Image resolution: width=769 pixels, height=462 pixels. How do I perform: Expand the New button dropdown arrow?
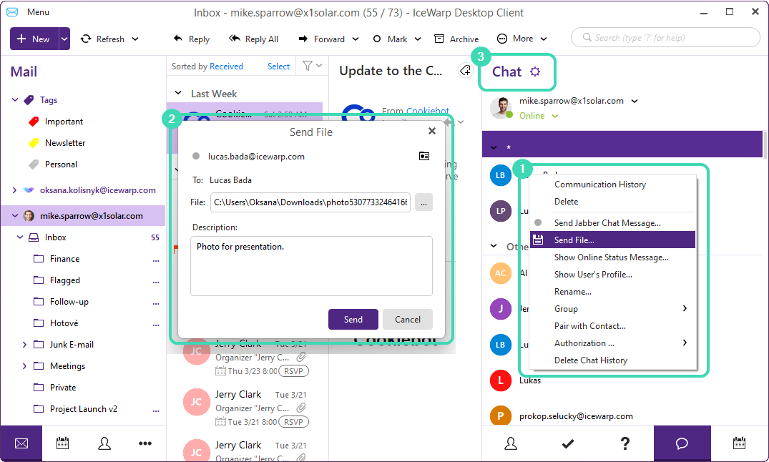(64, 39)
